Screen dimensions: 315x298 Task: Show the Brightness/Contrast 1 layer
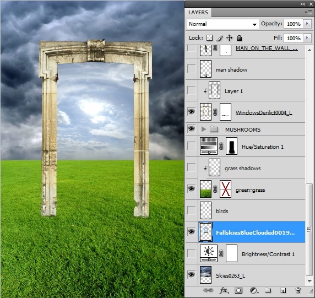[192, 253]
